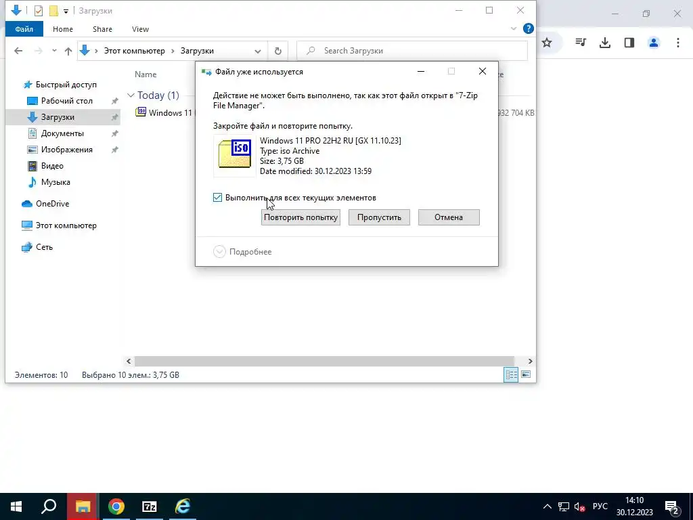
Task: Click the Name column header
Action: (x=146, y=74)
